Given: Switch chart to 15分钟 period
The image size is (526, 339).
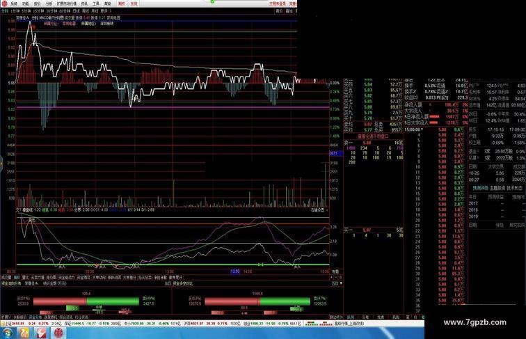Looking at the screenshot, I should tap(38, 11).
